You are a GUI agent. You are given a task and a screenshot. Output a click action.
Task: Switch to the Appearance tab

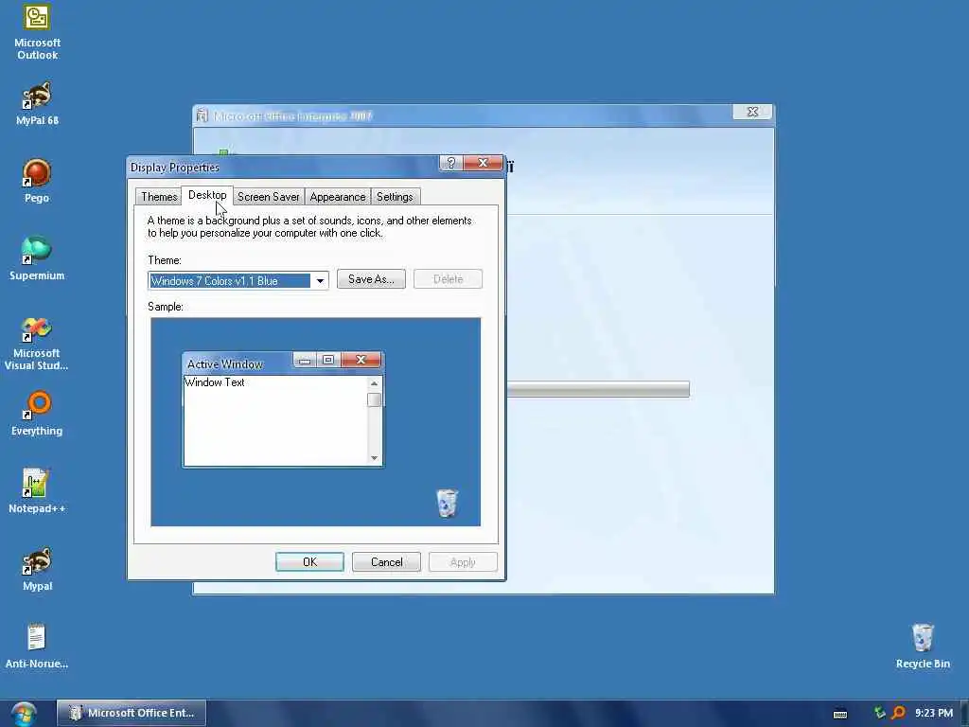click(x=338, y=197)
